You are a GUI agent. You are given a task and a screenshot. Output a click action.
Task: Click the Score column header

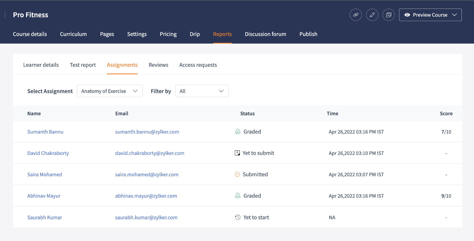click(446, 113)
